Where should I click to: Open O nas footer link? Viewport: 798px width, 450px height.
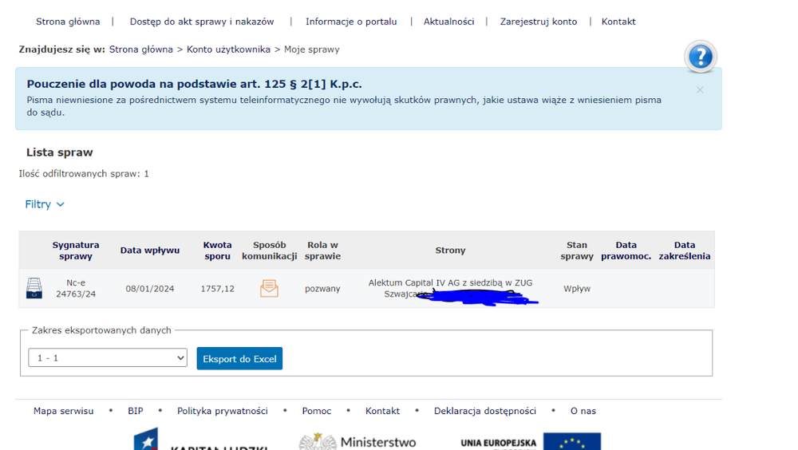[x=583, y=411]
